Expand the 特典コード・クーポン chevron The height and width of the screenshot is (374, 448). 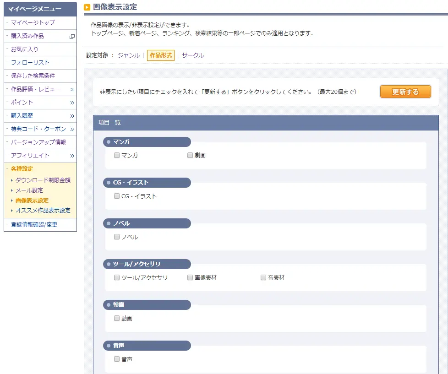[x=72, y=129]
